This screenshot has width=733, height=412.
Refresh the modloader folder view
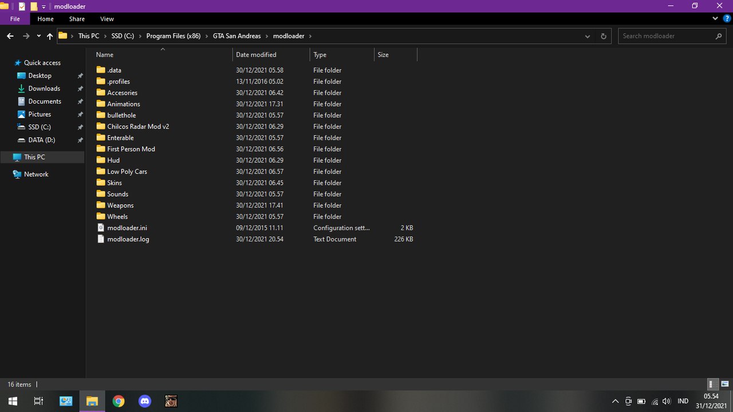coord(603,36)
